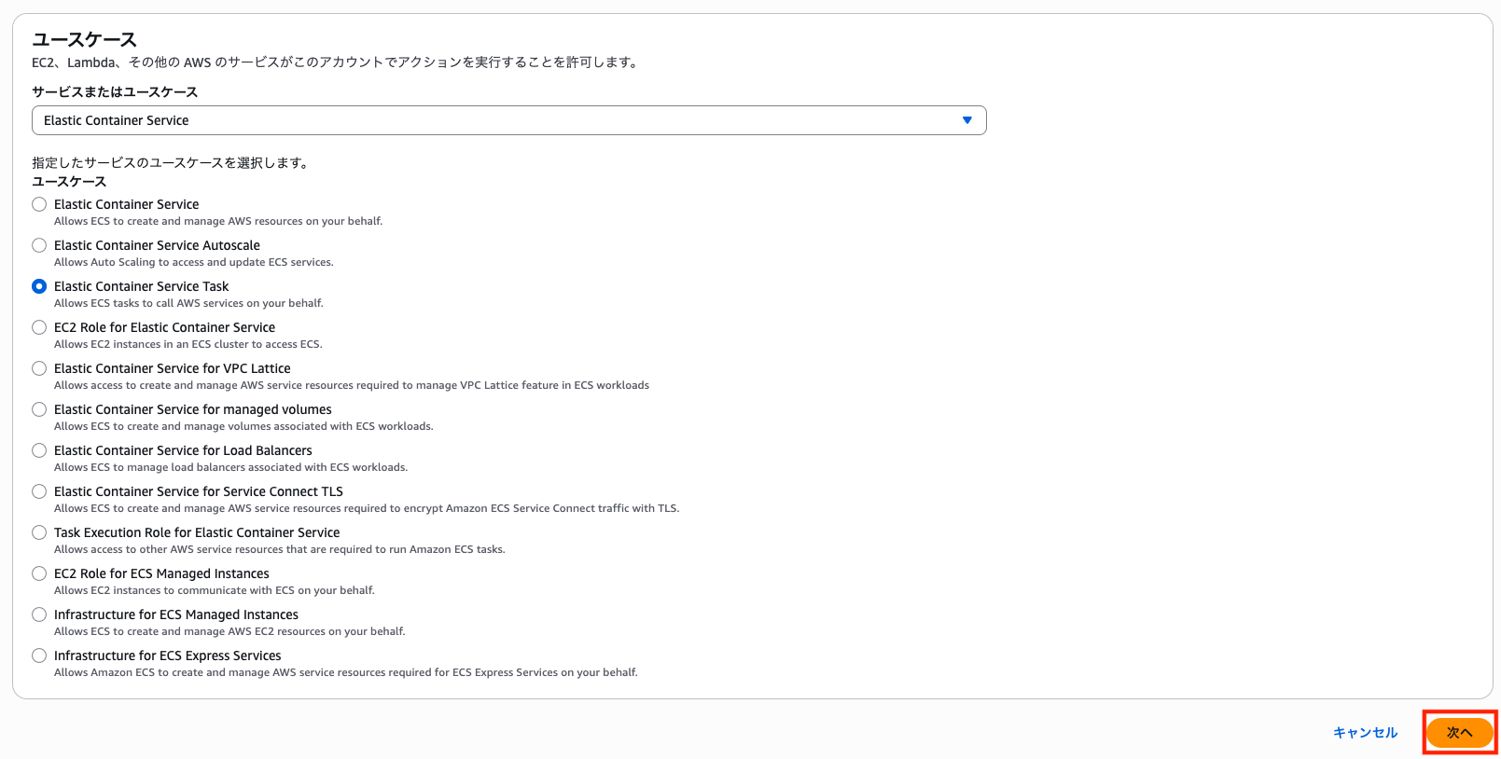Select the Elastic Container Service radio option
1501x759 pixels.
coord(39,204)
